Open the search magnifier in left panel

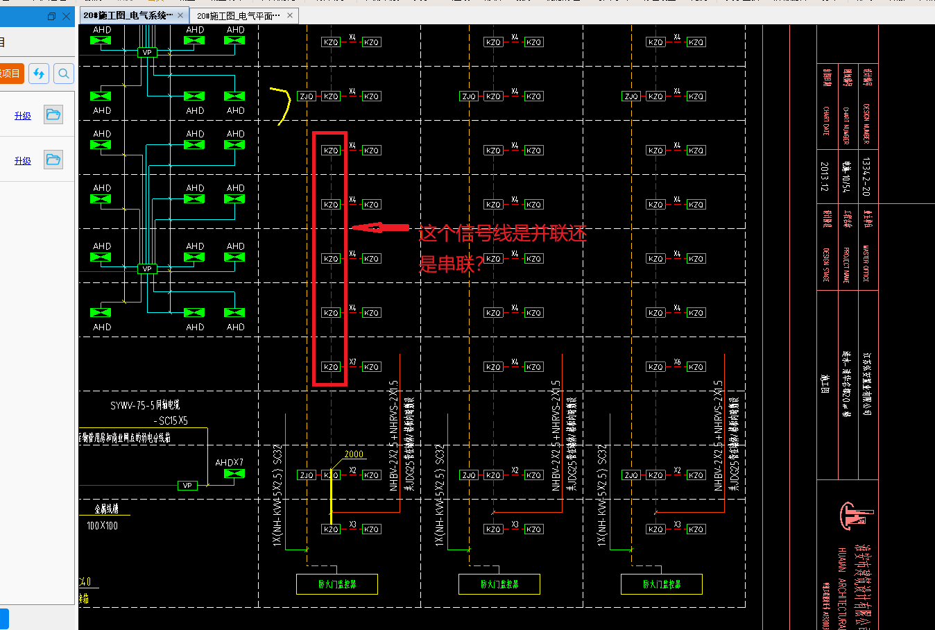coord(63,74)
